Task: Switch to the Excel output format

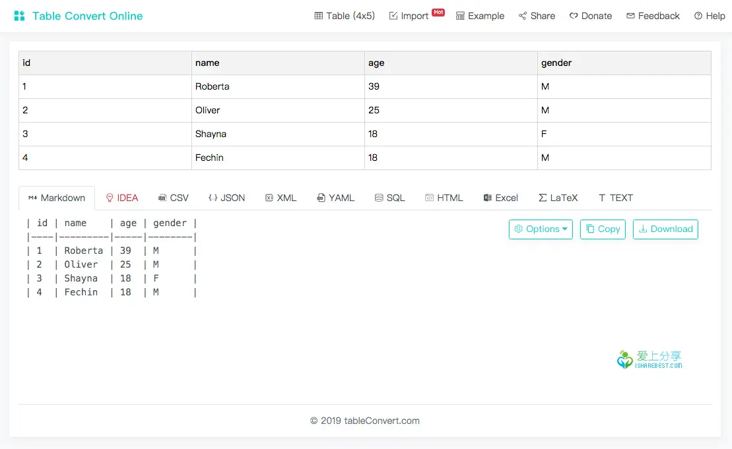Action: pos(500,197)
